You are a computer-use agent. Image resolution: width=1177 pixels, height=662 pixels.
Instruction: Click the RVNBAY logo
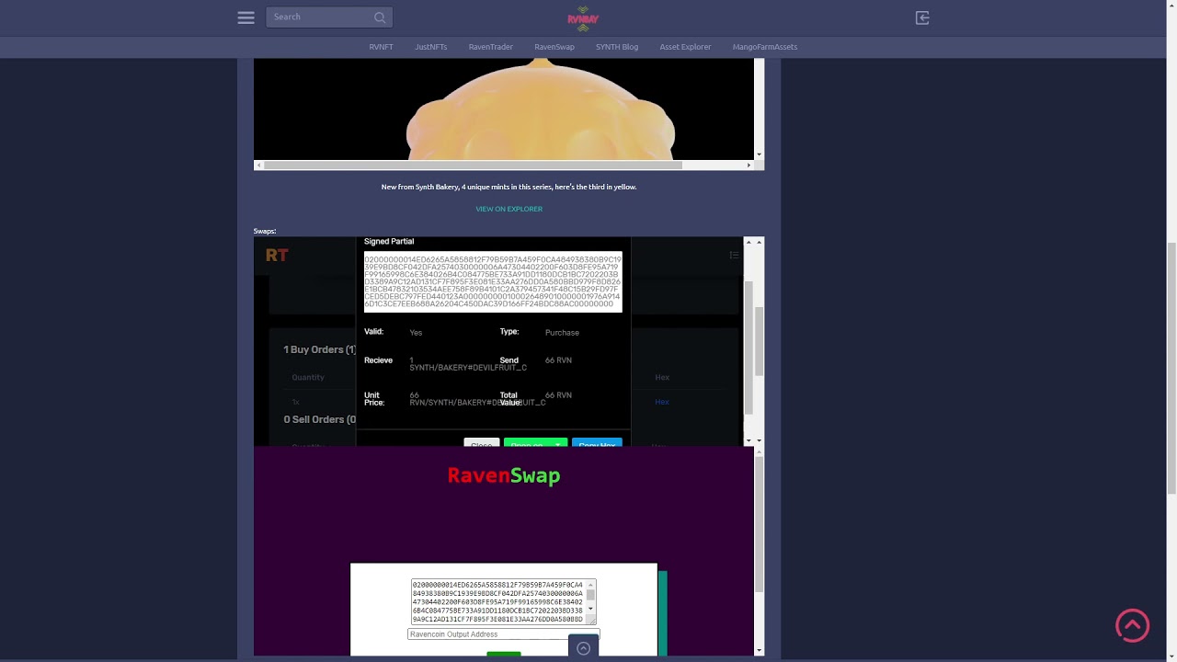point(583,18)
